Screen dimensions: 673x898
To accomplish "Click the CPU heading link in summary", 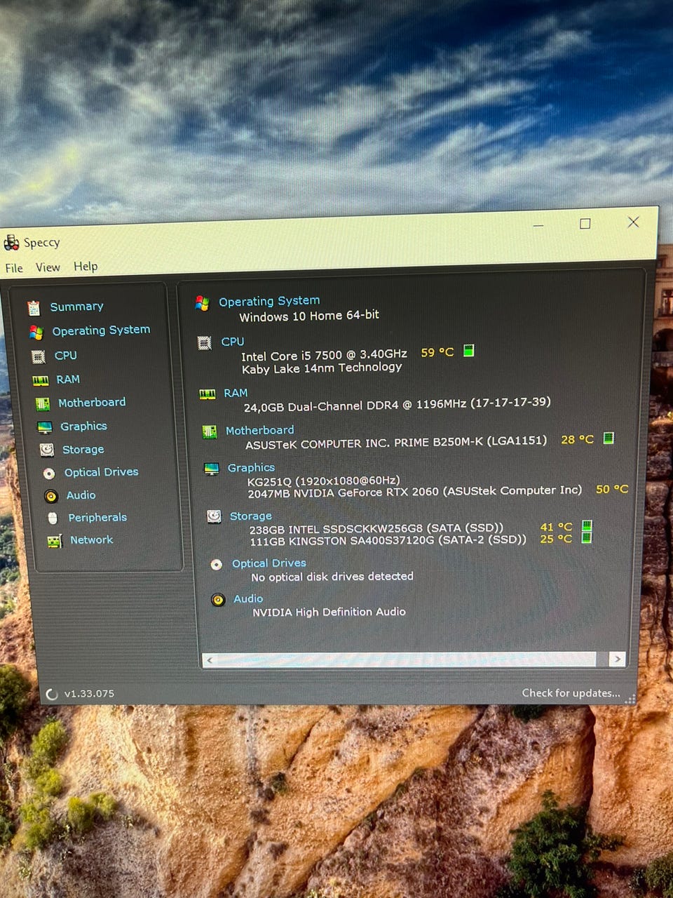I will pyautogui.click(x=233, y=342).
